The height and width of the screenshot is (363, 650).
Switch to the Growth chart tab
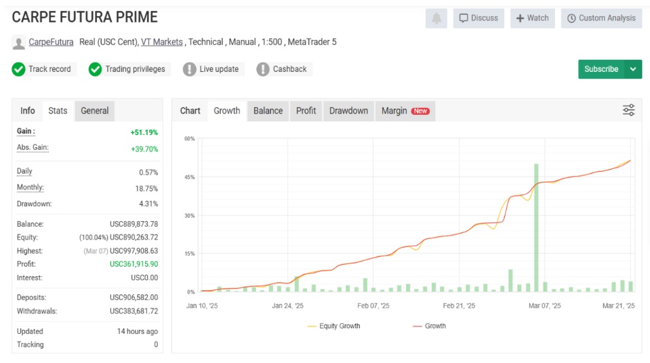[227, 111]
